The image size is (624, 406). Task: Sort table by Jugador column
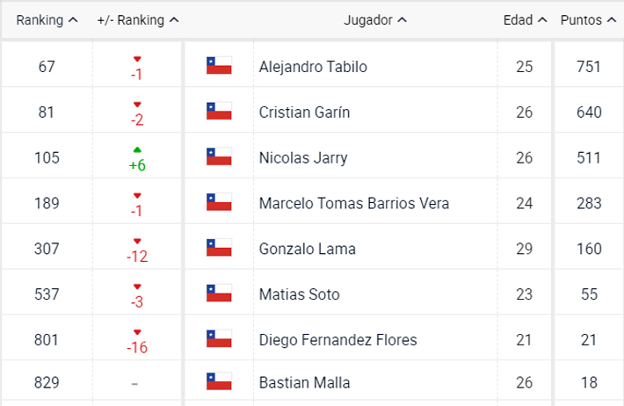click(x=375, y=20)
